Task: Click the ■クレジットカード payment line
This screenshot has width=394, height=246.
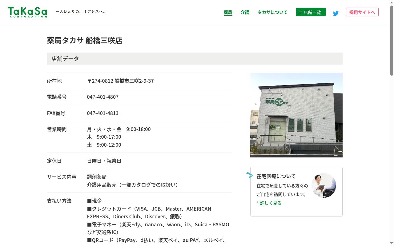Action: tap(149, 212)
